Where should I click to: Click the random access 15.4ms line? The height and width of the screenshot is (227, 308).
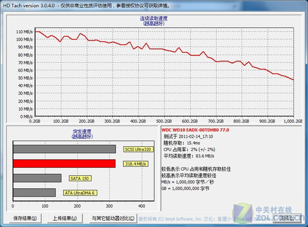coord(182,143)
